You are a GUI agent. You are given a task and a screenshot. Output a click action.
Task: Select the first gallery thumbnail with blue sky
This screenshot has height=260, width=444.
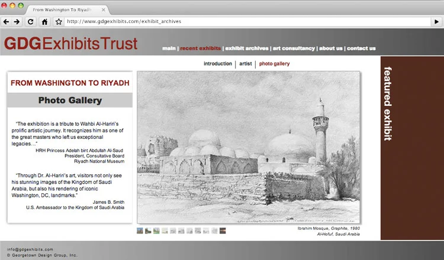[x=140, y=231]
